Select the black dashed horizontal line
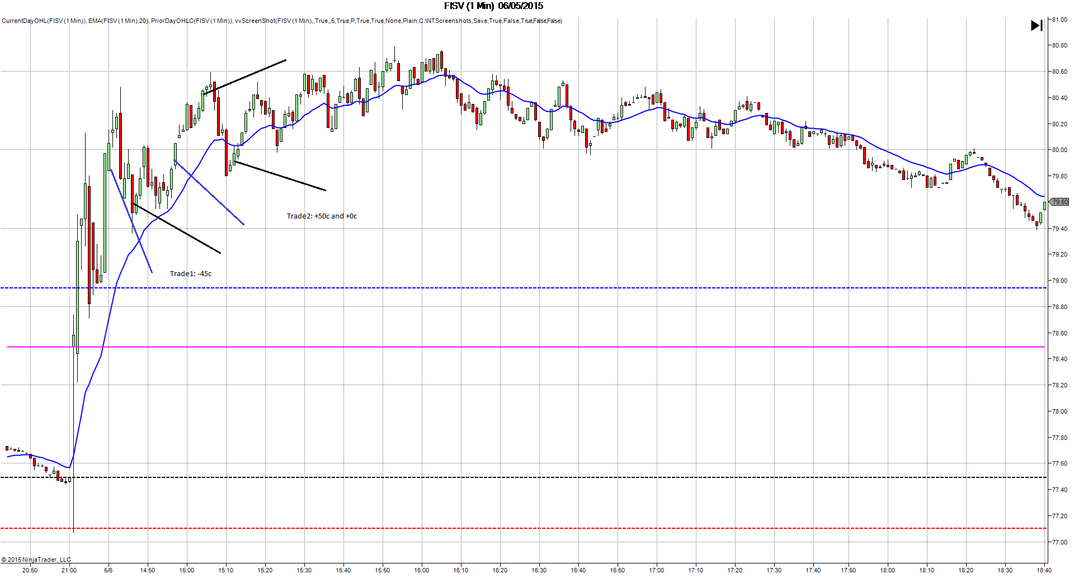1074x578 pixels. (523, 477)
